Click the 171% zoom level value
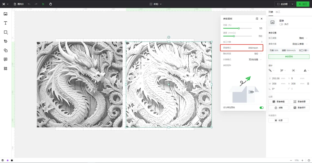 tap(296, 160)
